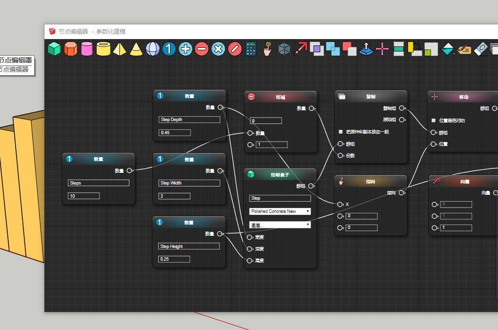Select the cube primitive tool in toolbar
The height and width of the screenshot is (330, 498).
pyautogui.click(x=54, y=49)
